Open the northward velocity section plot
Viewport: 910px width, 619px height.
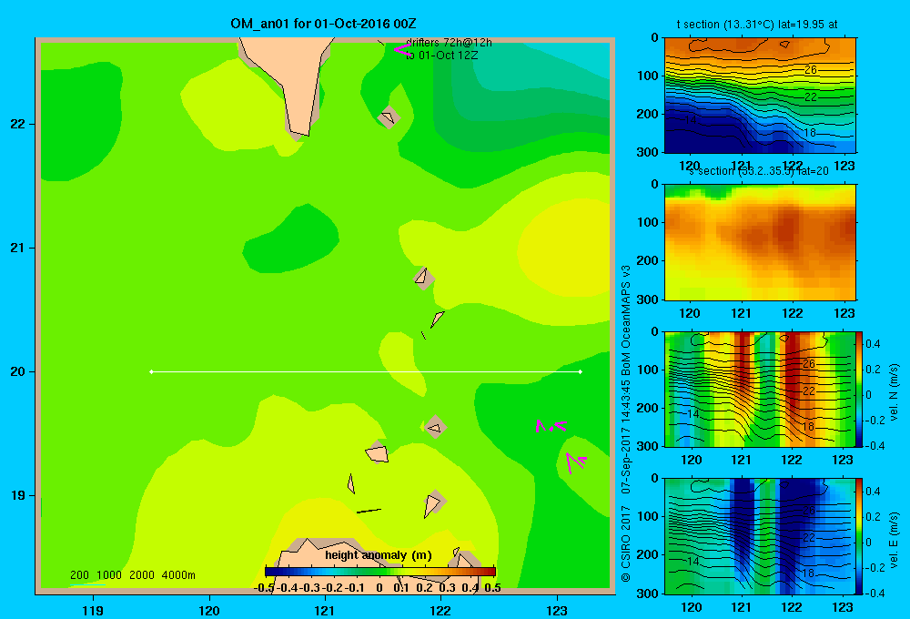point(760,389)
